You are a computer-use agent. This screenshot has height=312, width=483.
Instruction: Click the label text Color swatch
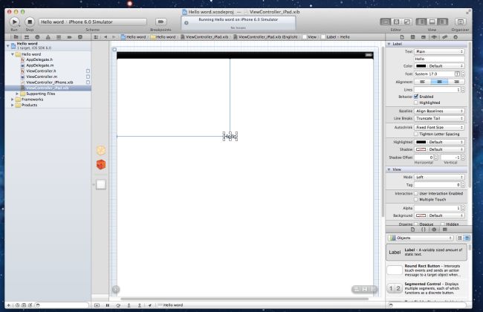421,66
